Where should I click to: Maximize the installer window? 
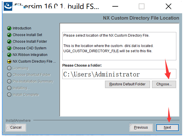(x=141, y=6)
